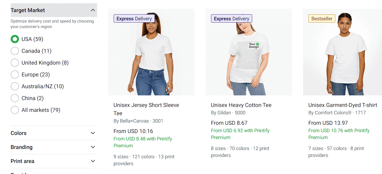Viewport: 382px width, 174px height.
Task: Select United Kingdom radio option
Action: tap(15, 63)
